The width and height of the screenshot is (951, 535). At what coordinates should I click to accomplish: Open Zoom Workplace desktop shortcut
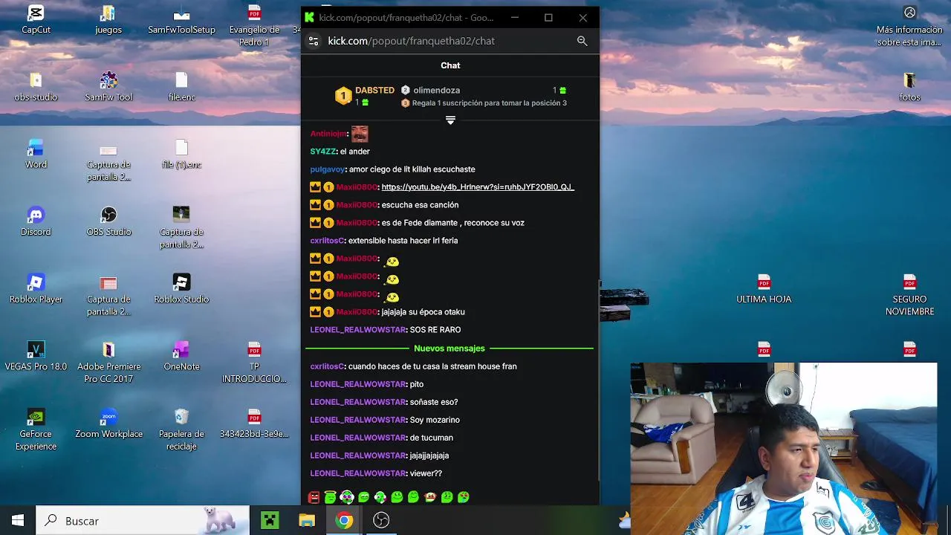108,424
